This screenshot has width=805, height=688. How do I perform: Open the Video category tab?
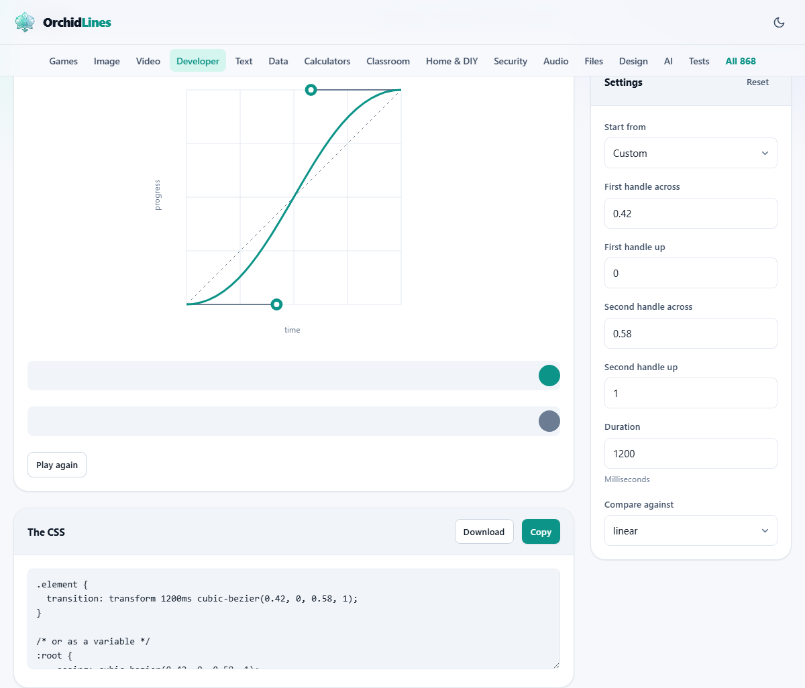pos(148,61)
